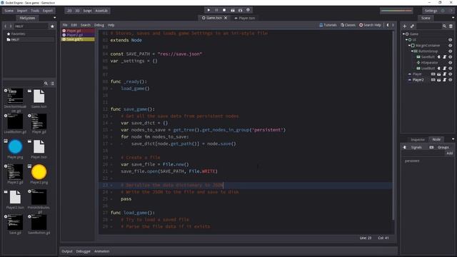This screenshot has height=257, width=457.
Task: Toggle visibility of HSeparator node
Action: click(x=451, y=63)
